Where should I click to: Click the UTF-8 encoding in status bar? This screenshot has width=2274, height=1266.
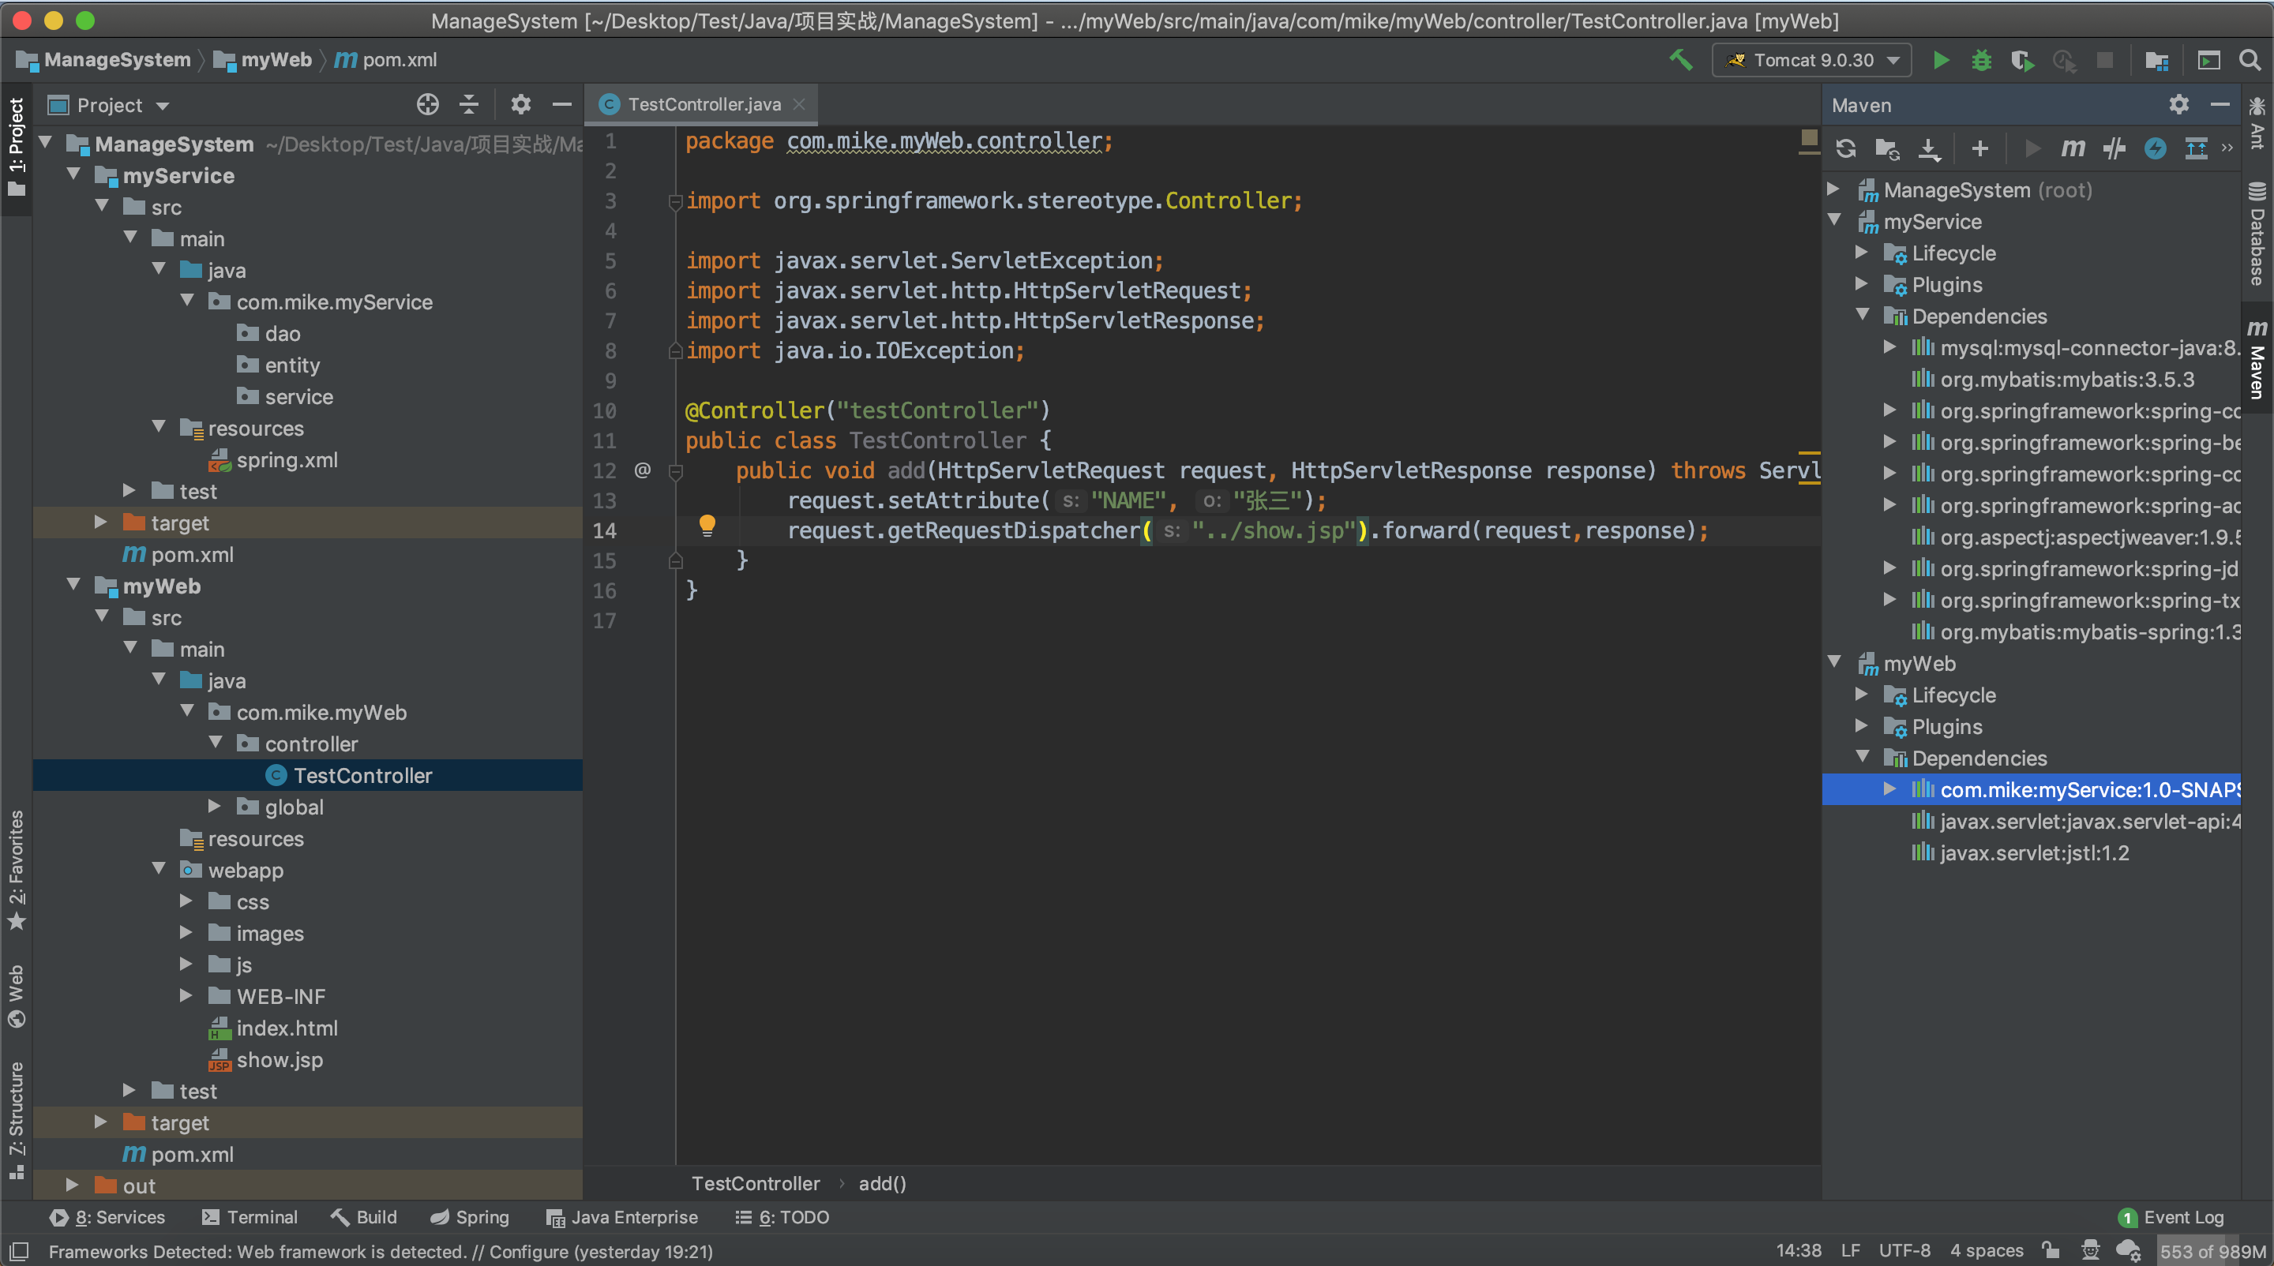1904,1250
